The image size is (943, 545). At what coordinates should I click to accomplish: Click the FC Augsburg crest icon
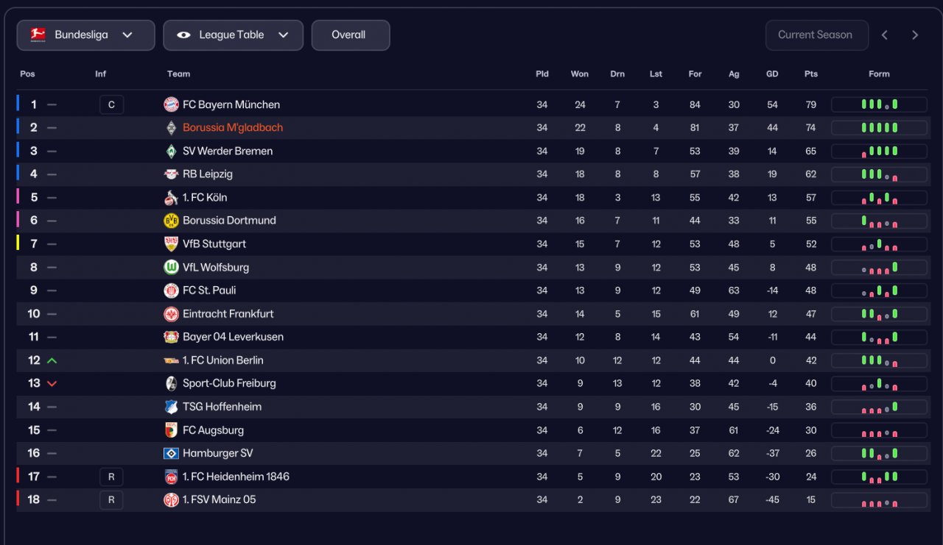click(x=171, y=430)
